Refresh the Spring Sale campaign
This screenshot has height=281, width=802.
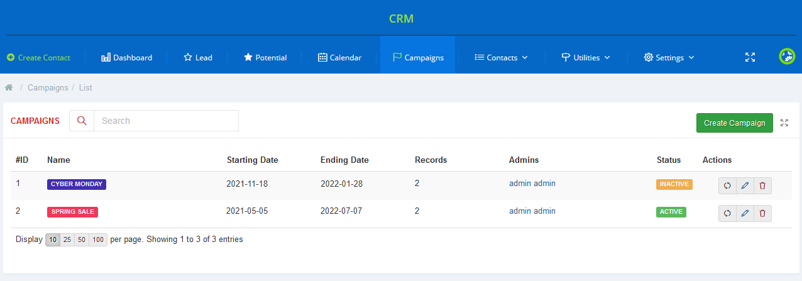tap(727, 213)
